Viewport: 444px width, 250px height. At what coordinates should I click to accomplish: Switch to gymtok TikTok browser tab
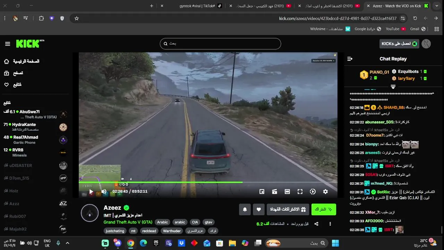pyautogui.click(x=197, y=6)
